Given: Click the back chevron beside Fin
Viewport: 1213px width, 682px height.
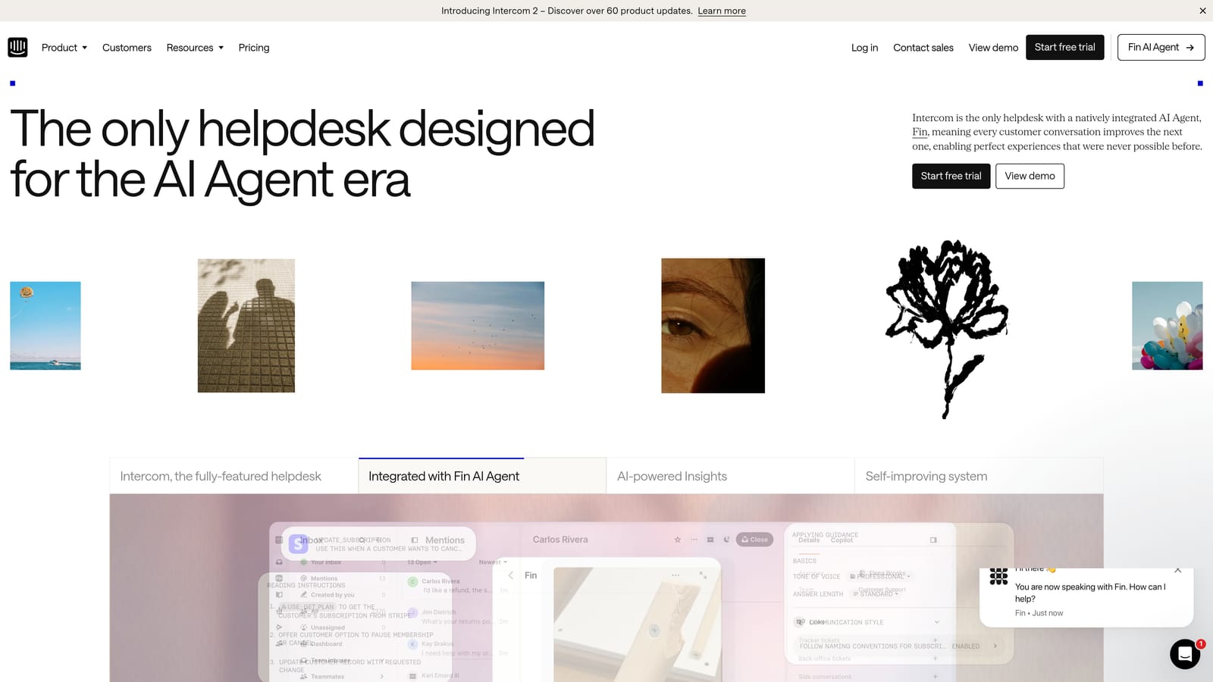Looking at the screenshot, I should (x=511, y=575).
